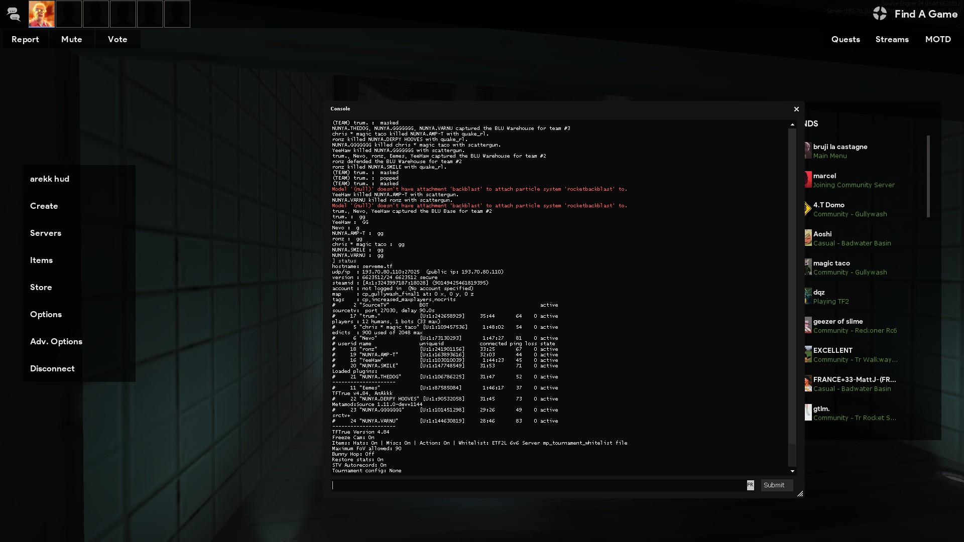Click bruji la castagne friend avatar
964x542 pixels.
click(x=808, y=151)
